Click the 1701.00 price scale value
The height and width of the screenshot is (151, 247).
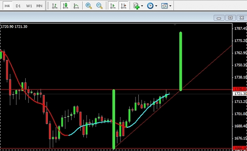(x=241, y=114)
